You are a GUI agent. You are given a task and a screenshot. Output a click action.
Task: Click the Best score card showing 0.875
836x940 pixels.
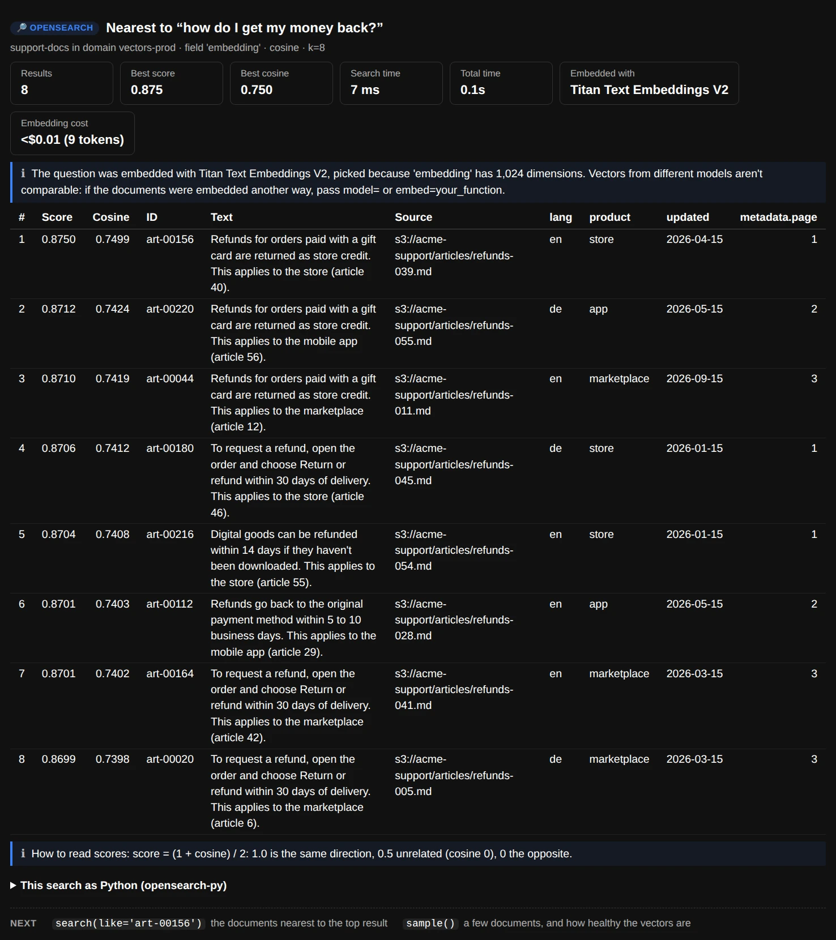(172, 83)
